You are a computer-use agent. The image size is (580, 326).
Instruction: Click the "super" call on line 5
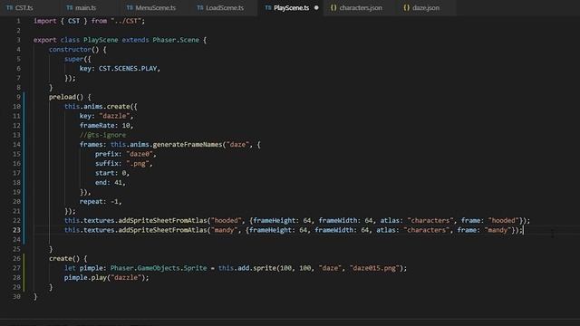click(x=74, y=59)
